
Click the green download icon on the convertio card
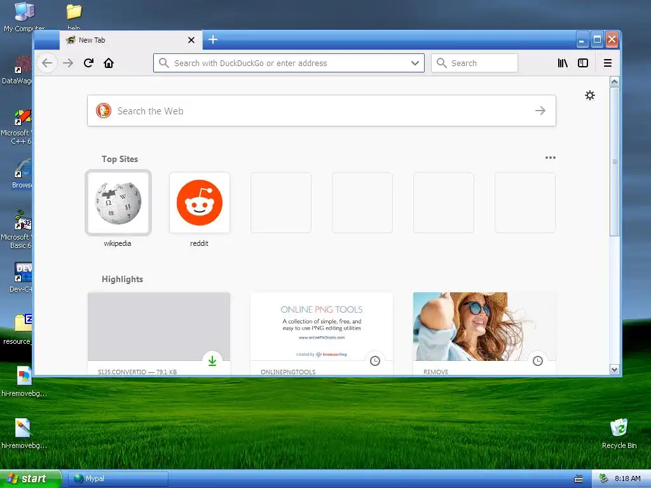(x=212, y=361)
